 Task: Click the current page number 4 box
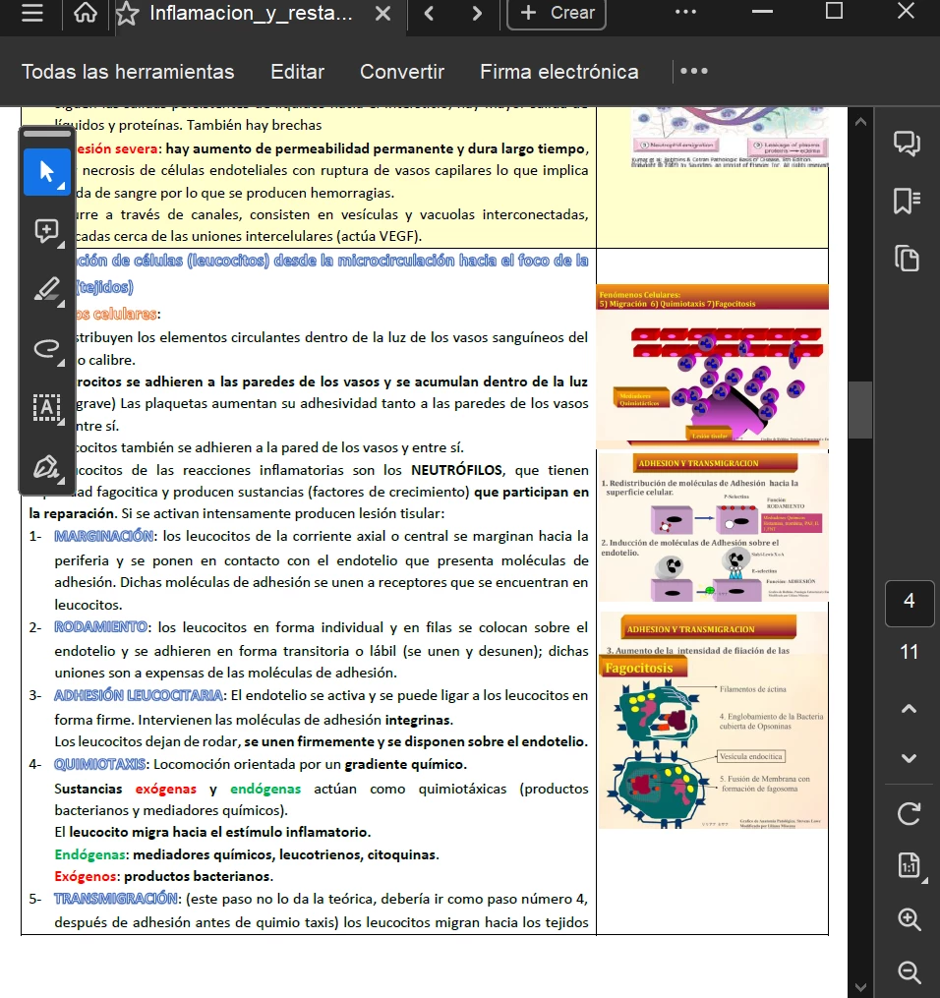pos(910,602)
